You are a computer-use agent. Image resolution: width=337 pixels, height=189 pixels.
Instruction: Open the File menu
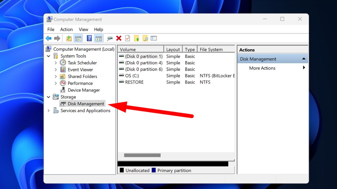(51, 29)
